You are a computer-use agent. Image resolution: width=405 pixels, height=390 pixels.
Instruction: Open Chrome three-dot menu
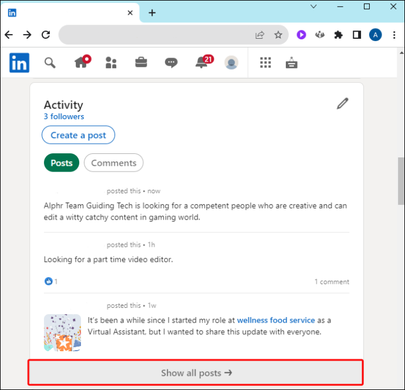pos(394,35)
